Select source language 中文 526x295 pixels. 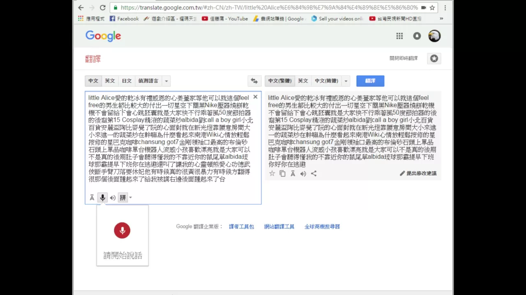[x=93, y=81]
